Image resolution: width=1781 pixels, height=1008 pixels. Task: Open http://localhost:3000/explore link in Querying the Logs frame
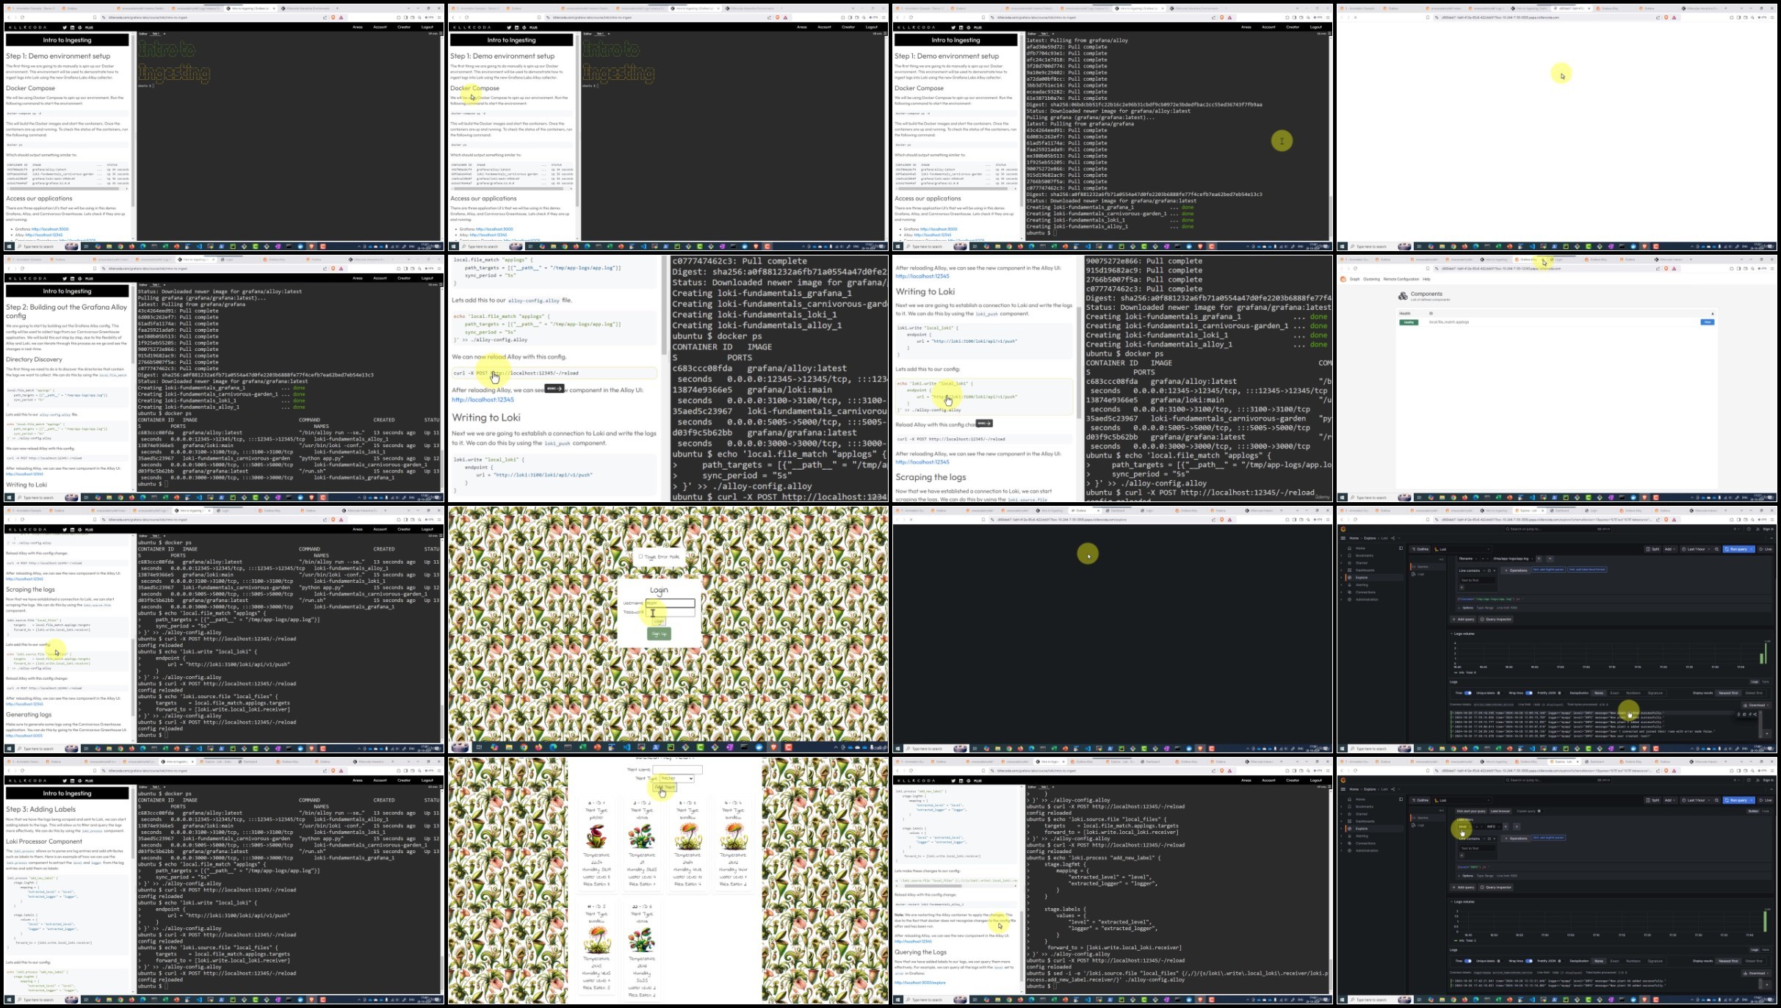[920, 982]
